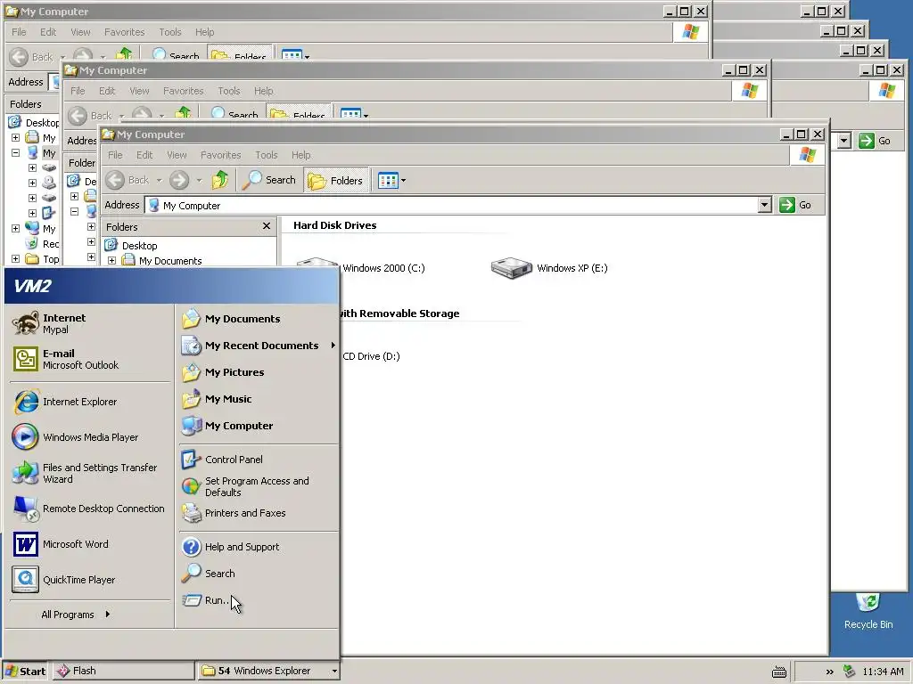Screen dimensions: 913x684
Task: Click Flash taskbar button
Action: (123, 672)
